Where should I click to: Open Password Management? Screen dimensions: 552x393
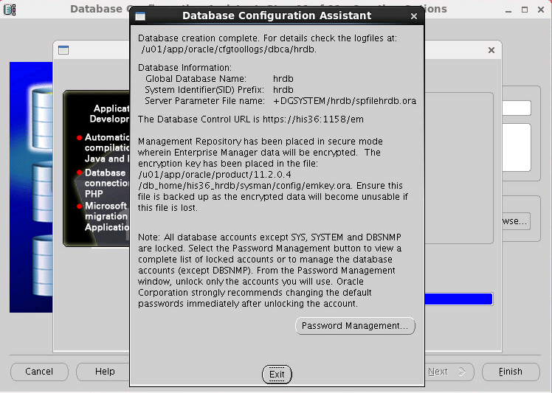click(355, 326)
